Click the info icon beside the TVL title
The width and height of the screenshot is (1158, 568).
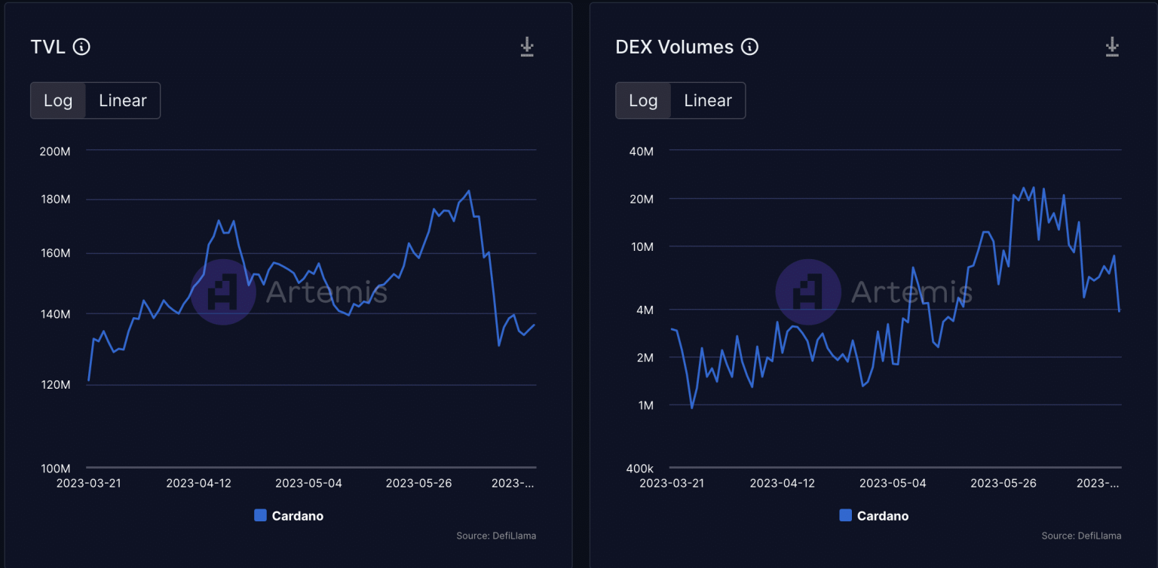point(81,47)
